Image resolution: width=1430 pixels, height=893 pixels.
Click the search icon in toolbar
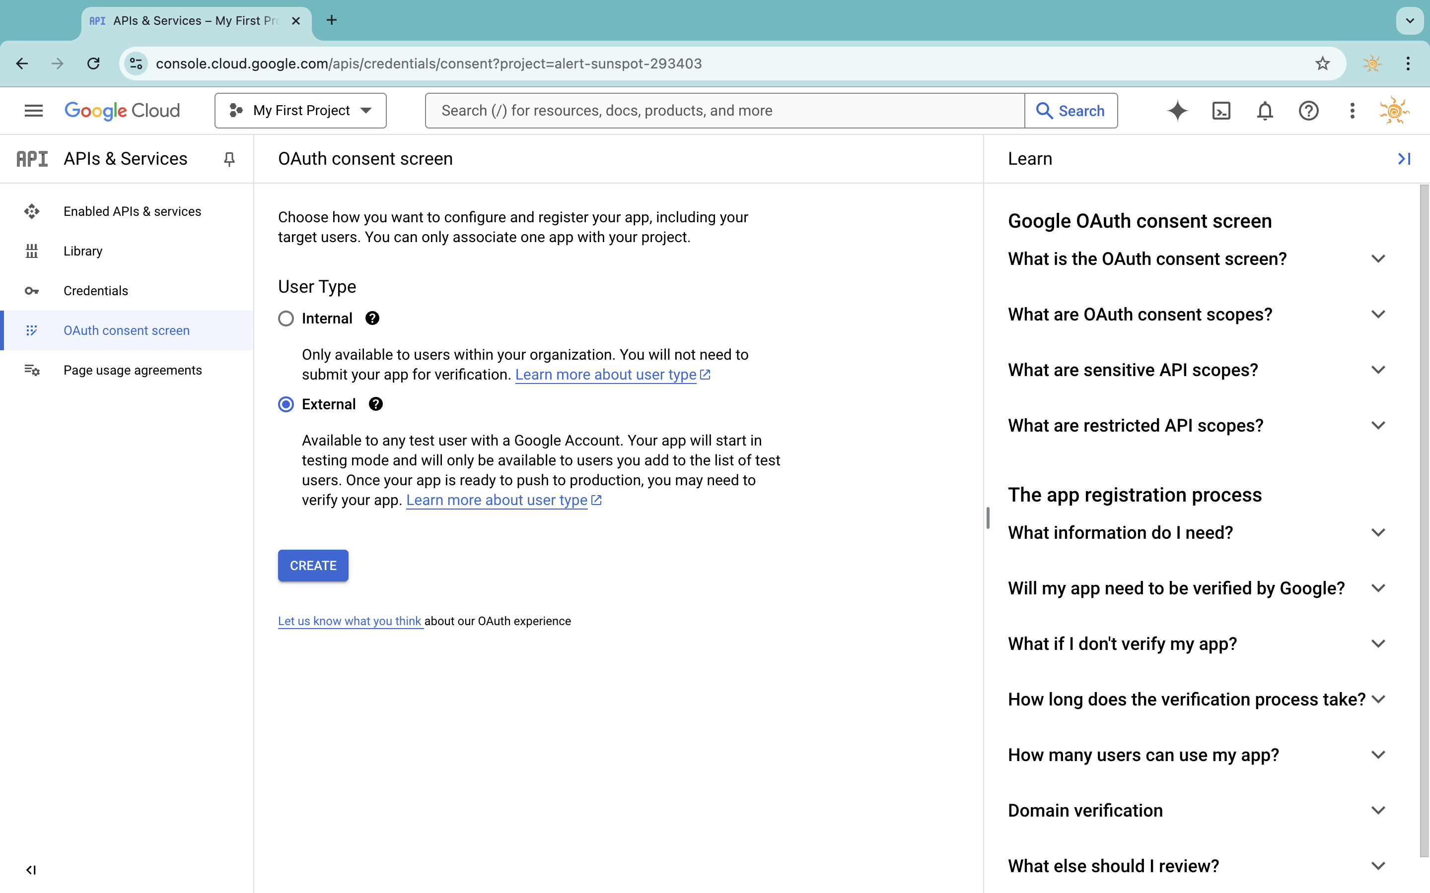tap(1043, 110)
